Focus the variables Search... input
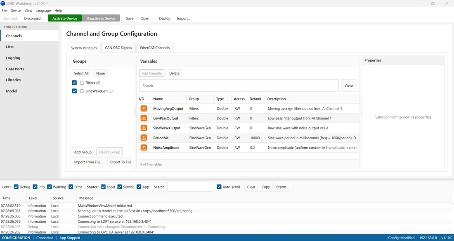This screenshot has width=454, height=241. point(239,86)
